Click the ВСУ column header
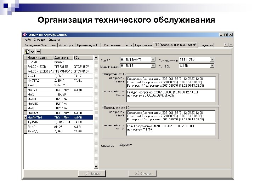 83,58
